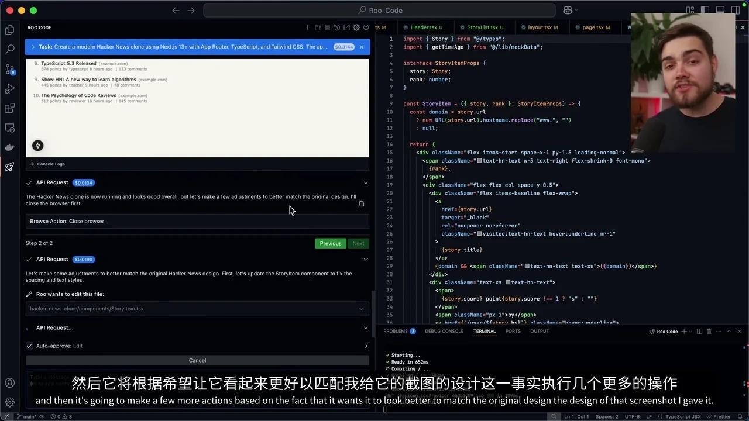Collapse the $0.0190 API Request row
Viewport: 749px width, 421px height.
tap(366, 259)
